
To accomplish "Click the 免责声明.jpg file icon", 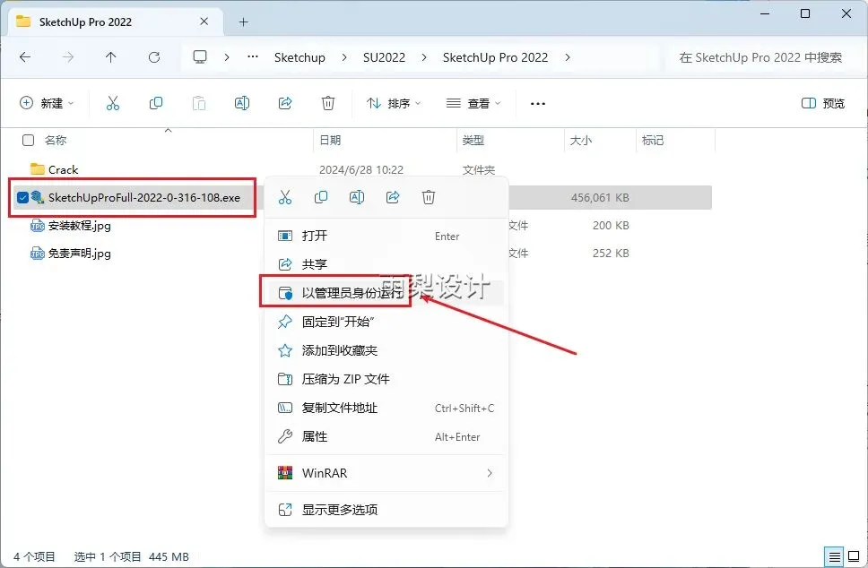I will coord(37,254).
